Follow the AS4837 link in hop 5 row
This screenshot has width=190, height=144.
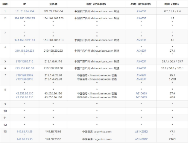click(141, 61)
